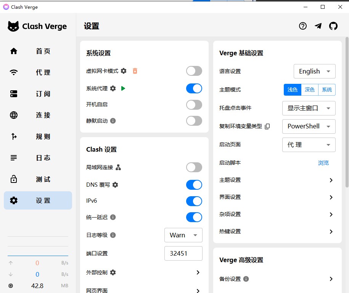Image resolution: width=349 pixels, height=293 pixels.
Task: Click the Telegram channel icon
Action: [318, 26]
